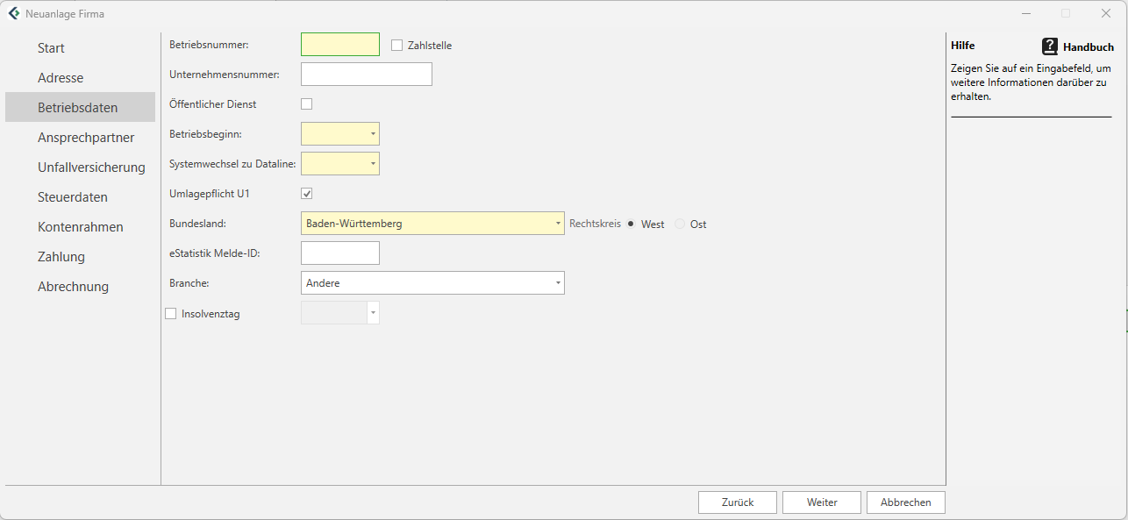The width and height of the screenshot is (1128, 520).
Task: Select the West Rechtskreis radio button
Action: tap(631, 224)
